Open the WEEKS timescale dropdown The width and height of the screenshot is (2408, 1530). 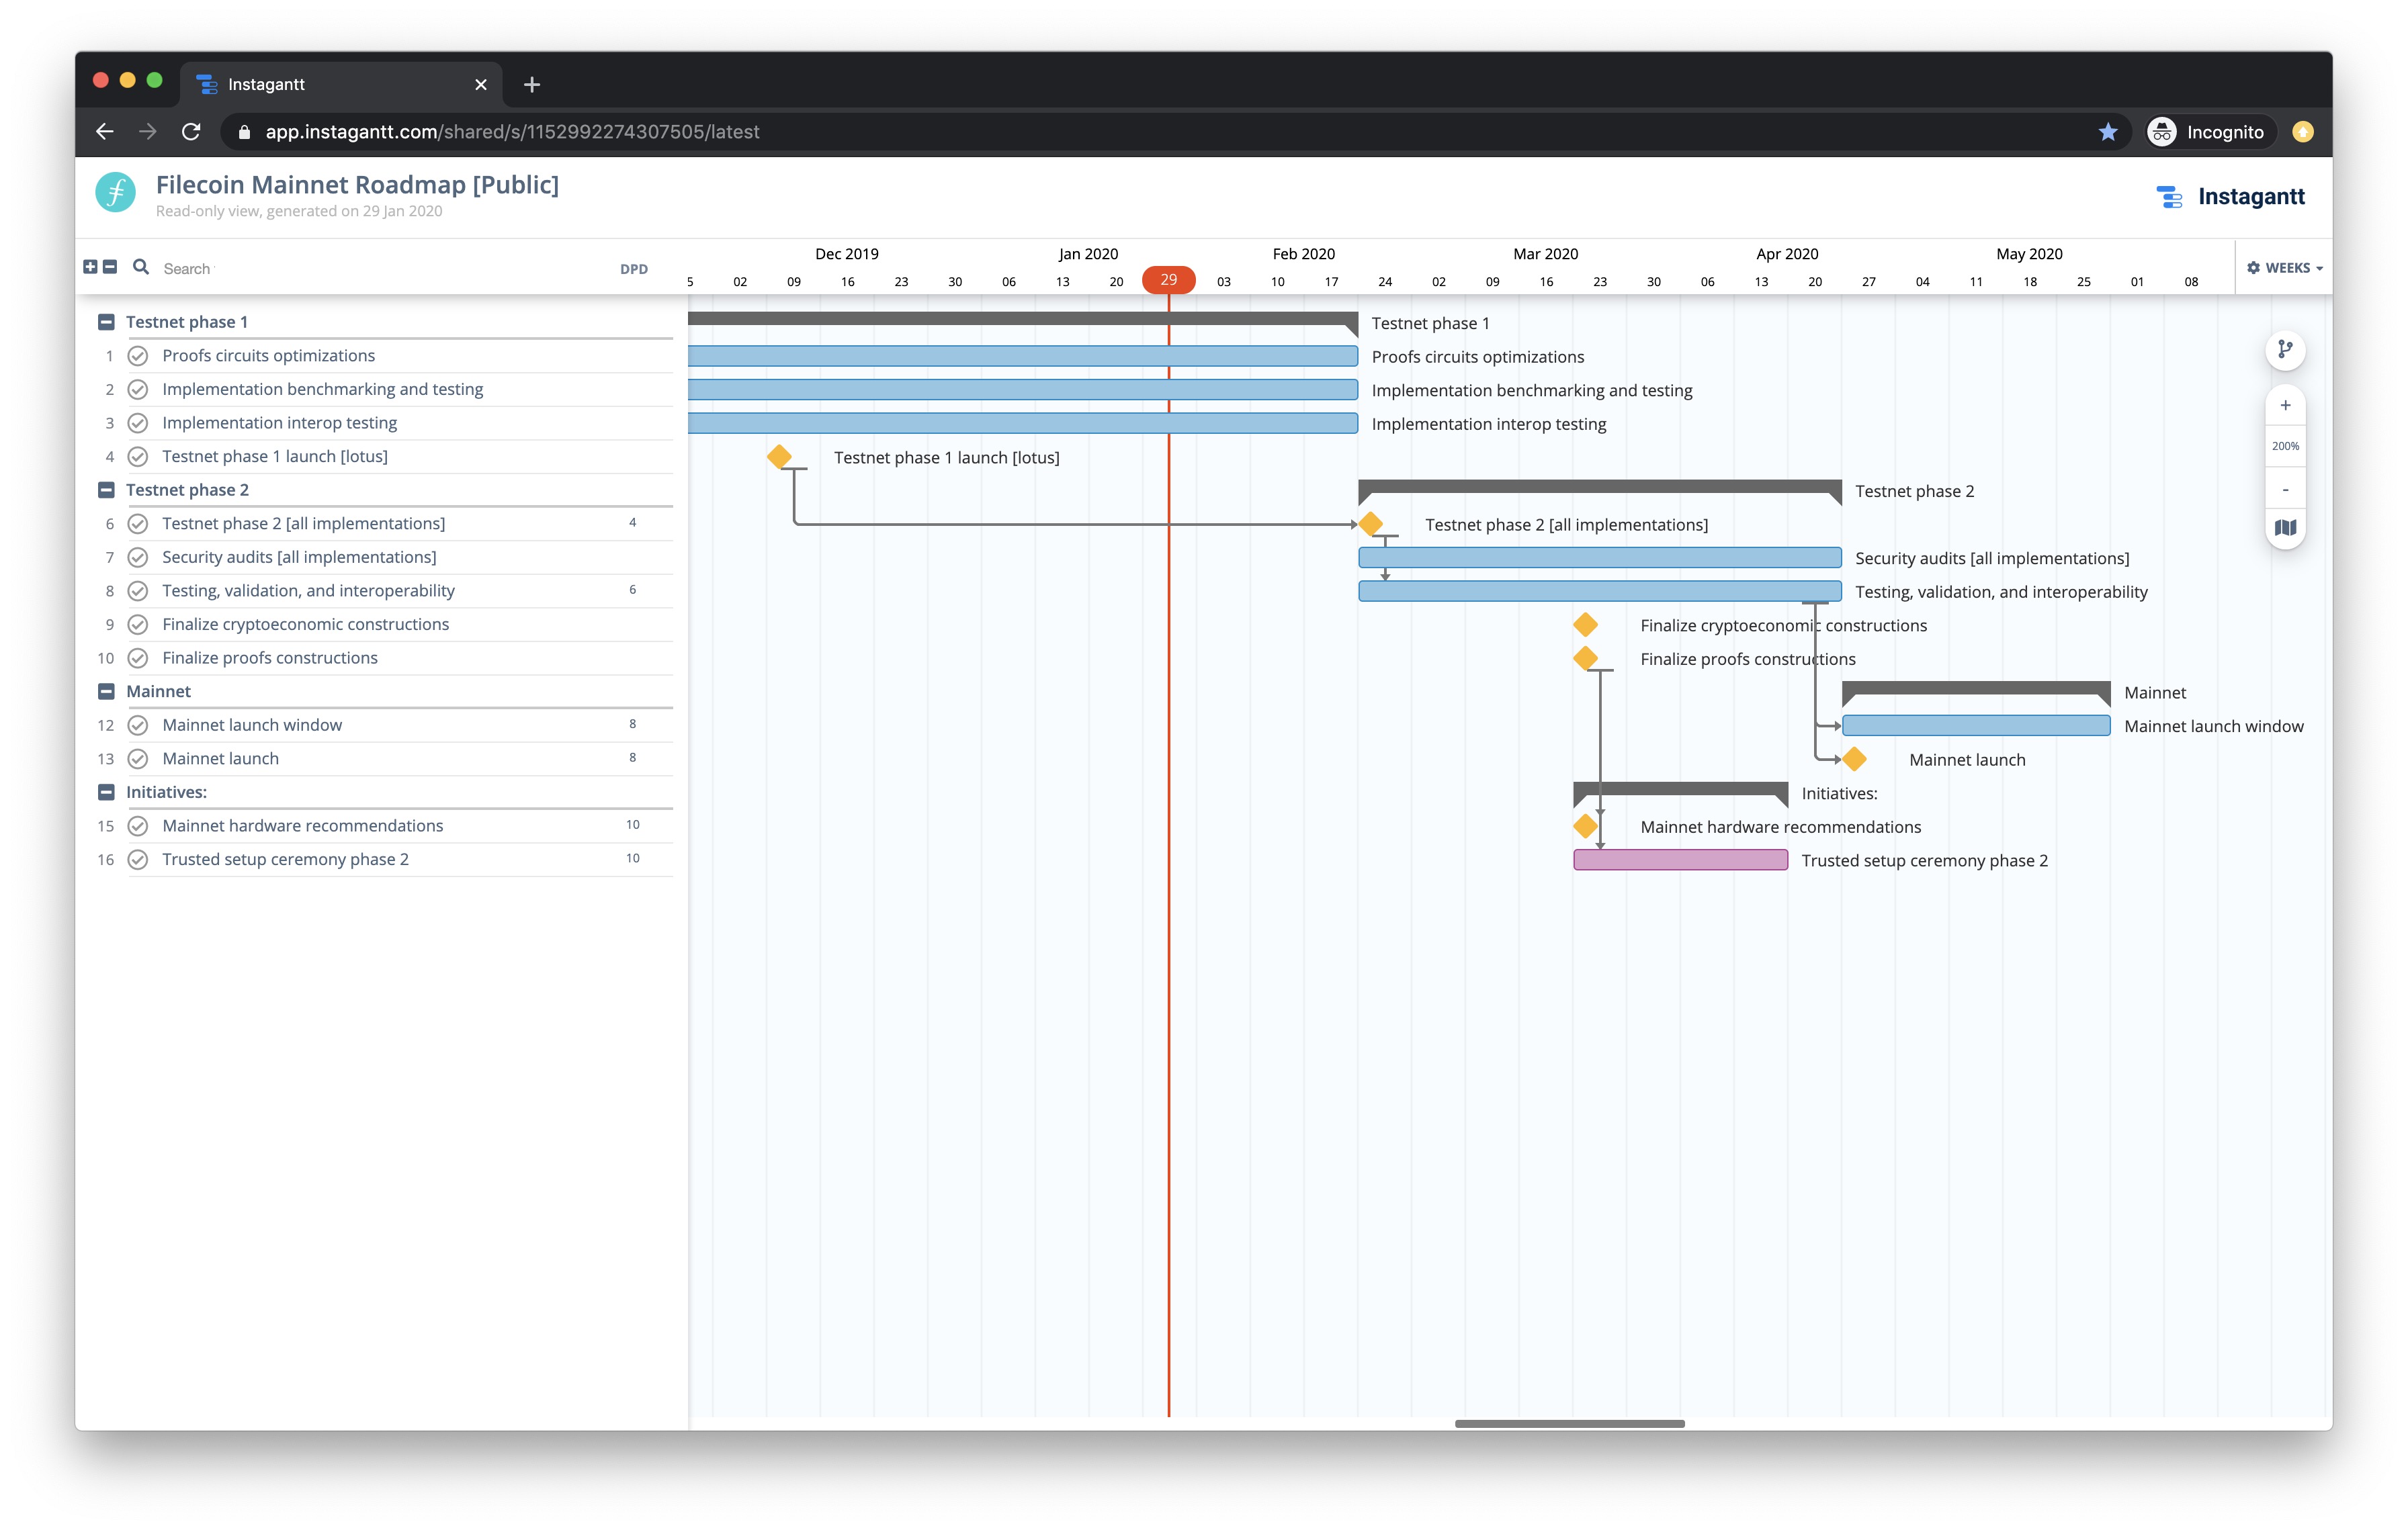tap(2293, 268)
